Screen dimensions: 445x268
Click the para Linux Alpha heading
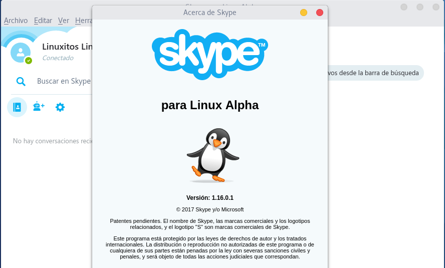[210, 105]
